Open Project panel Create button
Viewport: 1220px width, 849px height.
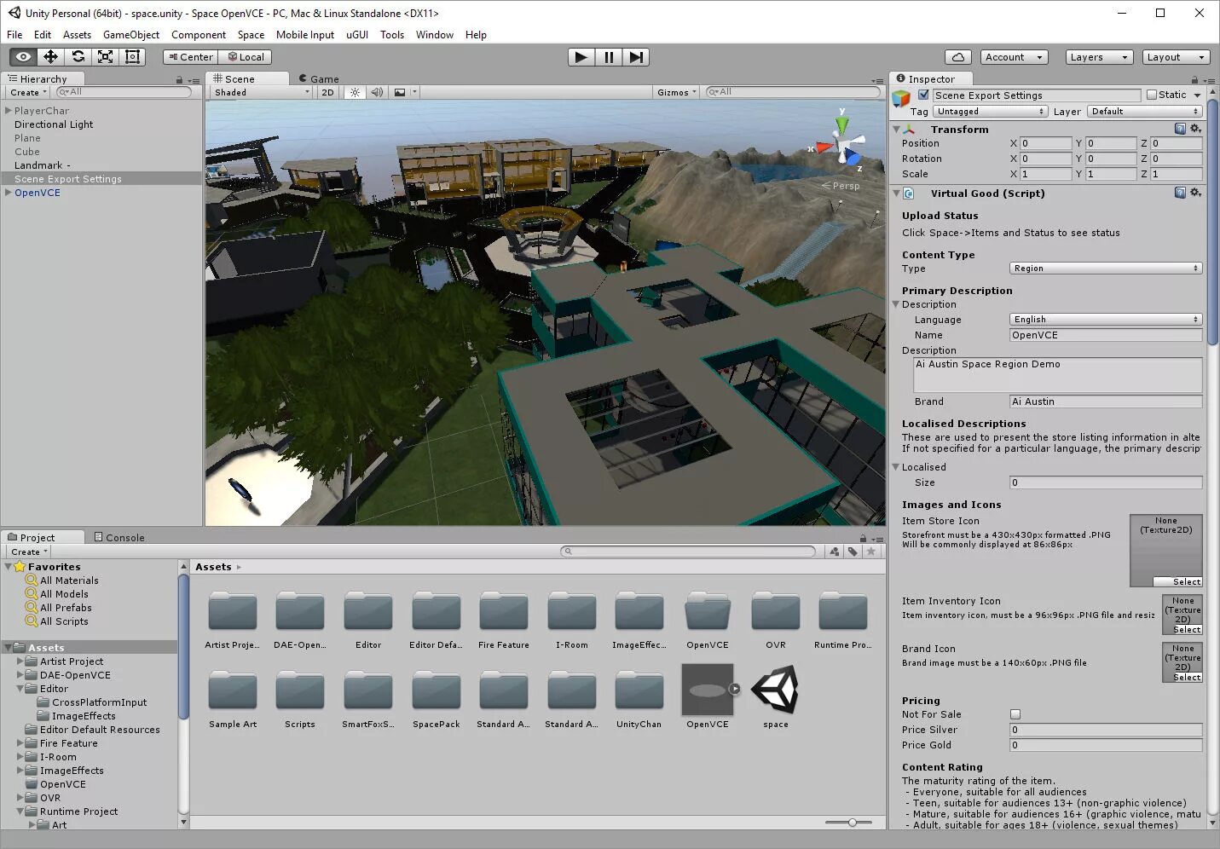click(x=29, y=552)
